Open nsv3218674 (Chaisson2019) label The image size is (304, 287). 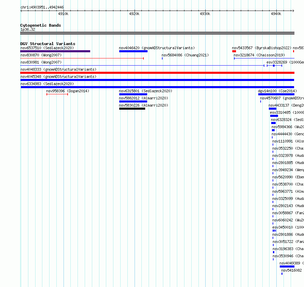pos(259,55)
